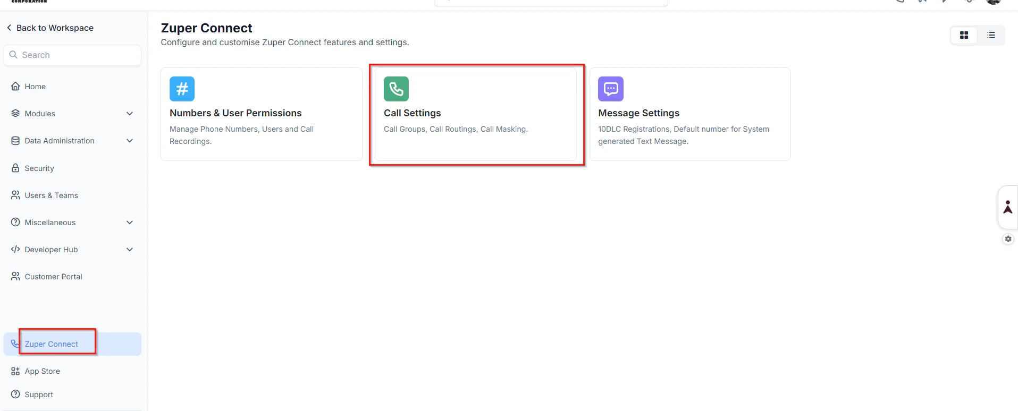Open Customer Portal in the sidebar
The width and height of the screenshot is (1018, 411).
(x=53, y=277)
